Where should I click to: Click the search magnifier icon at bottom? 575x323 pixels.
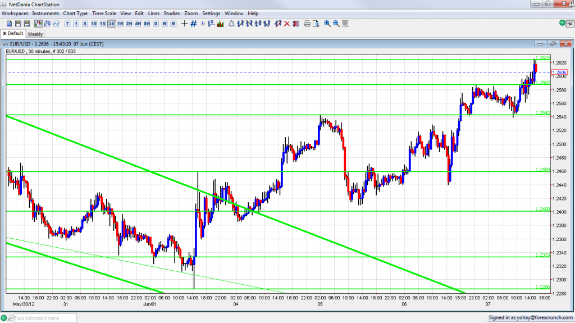tap(11, 318)
